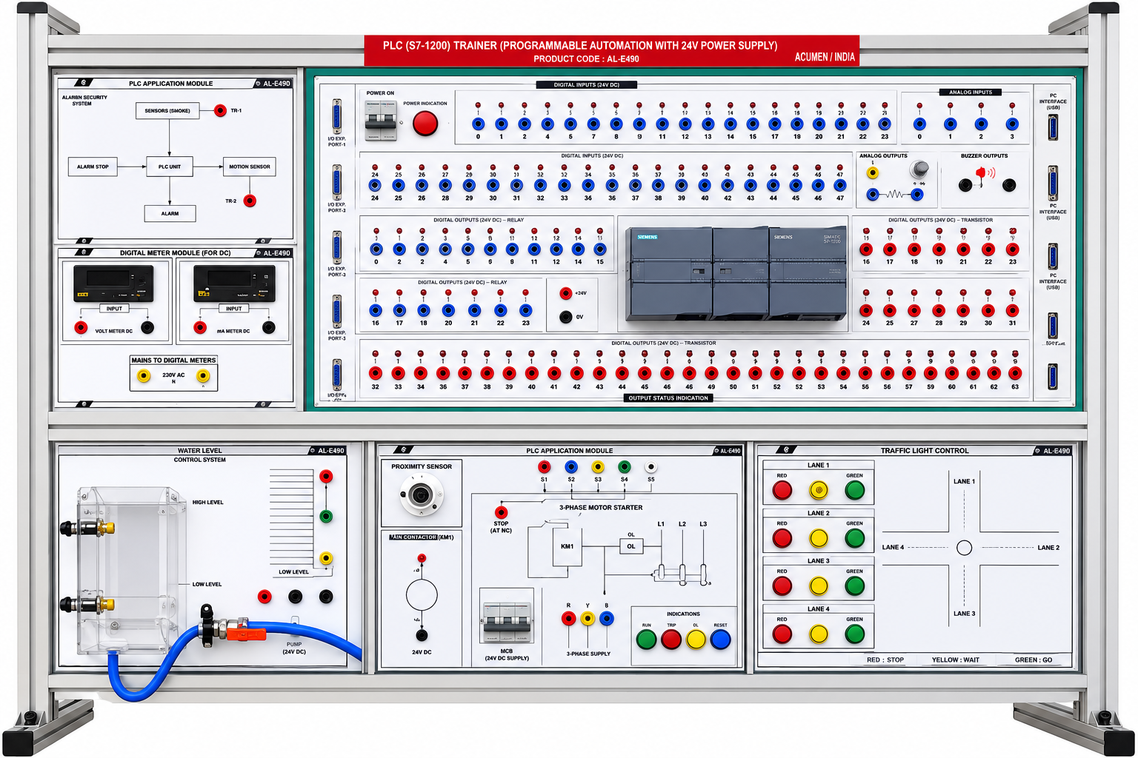1138x758 pixels.
Task: Click white S5 socket
Action: point(651,467)
